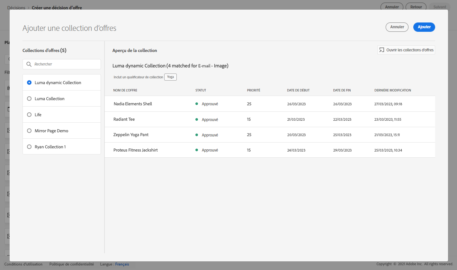Click the STATUT column header
The image size is (457, 270).
point(201,90)
